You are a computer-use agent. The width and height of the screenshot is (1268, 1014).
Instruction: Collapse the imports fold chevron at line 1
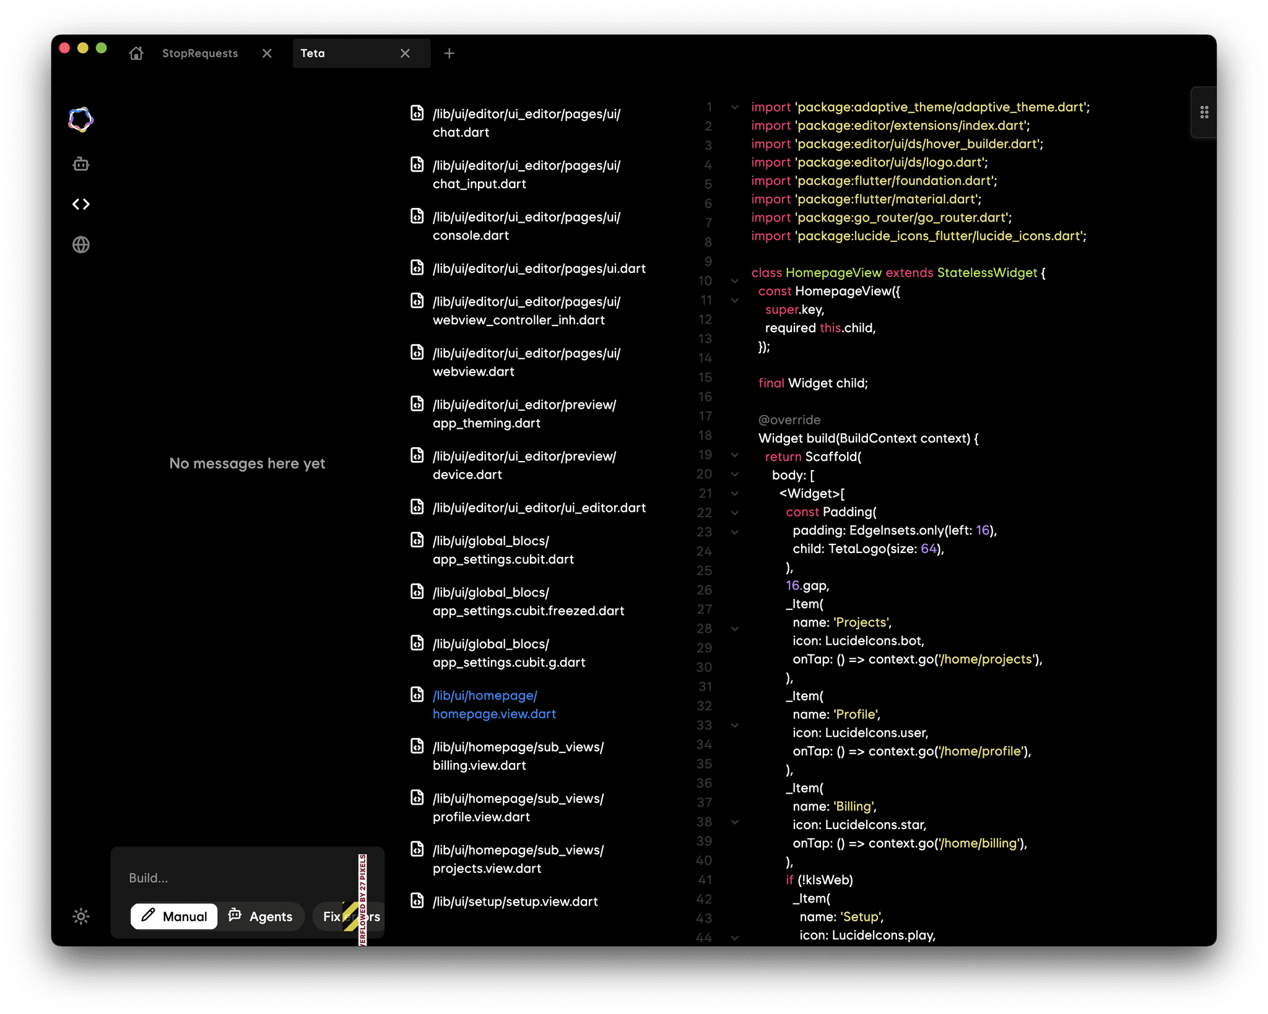734,107
